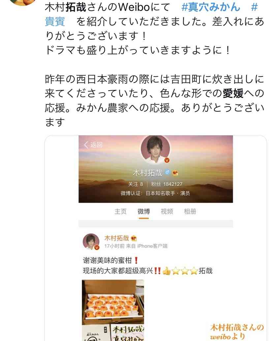Viewport: 273px width, 341px height.
Task: Click the 关注 8 following count
Action: pos(136,184)
